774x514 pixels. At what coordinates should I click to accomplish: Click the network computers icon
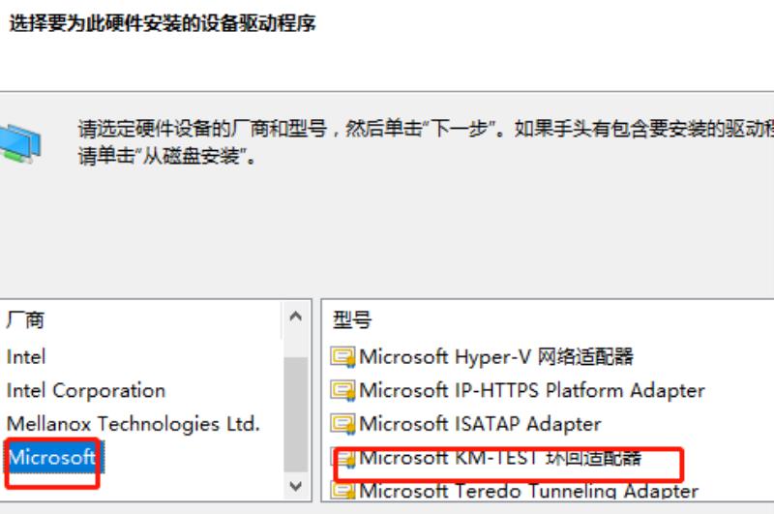(x=19, y=143)
